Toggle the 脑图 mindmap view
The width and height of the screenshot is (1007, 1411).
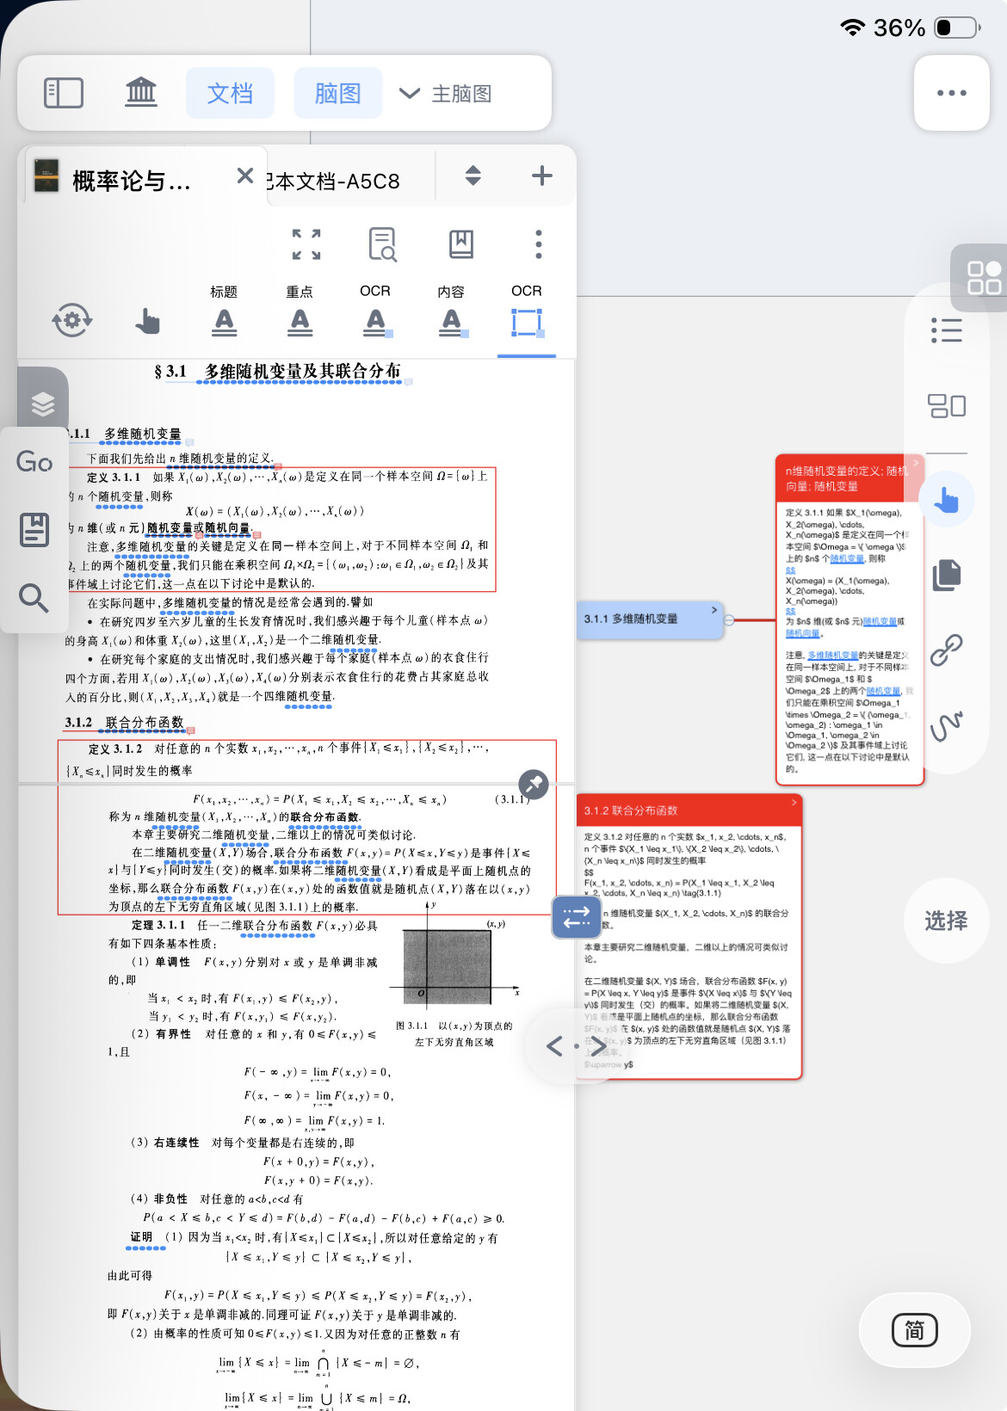click(x=337, y=93)
